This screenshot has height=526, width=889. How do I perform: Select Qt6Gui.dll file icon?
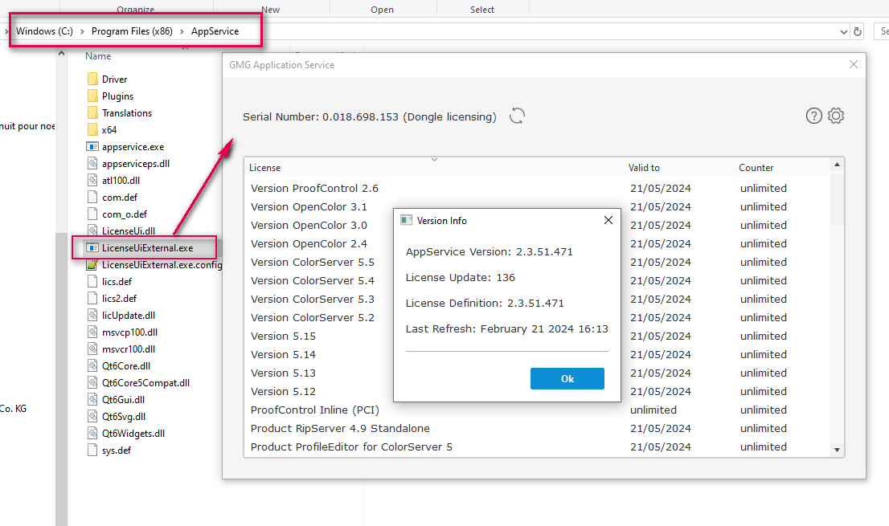pyautogui.click(x=92, y=400)
